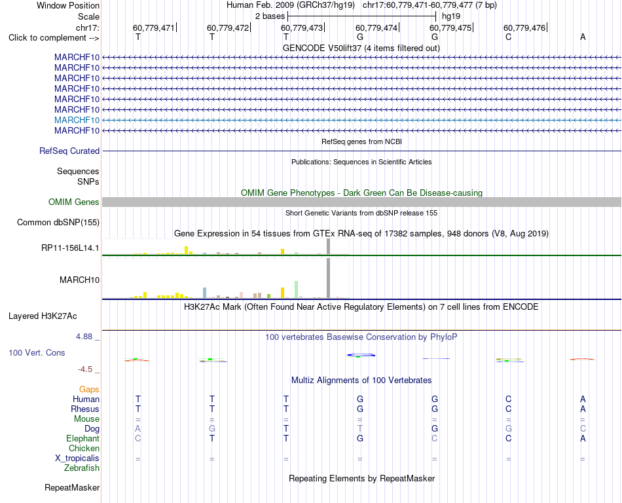Select the "Scale" track label

click(x=88, y=16)
